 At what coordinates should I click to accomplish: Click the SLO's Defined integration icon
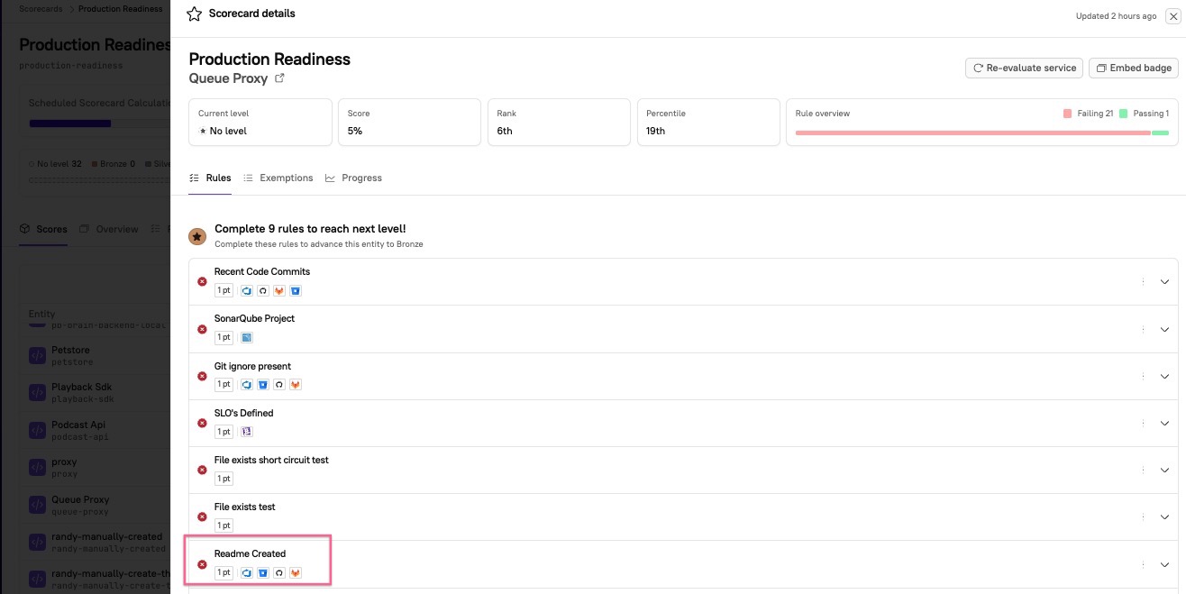coord(247,432)
